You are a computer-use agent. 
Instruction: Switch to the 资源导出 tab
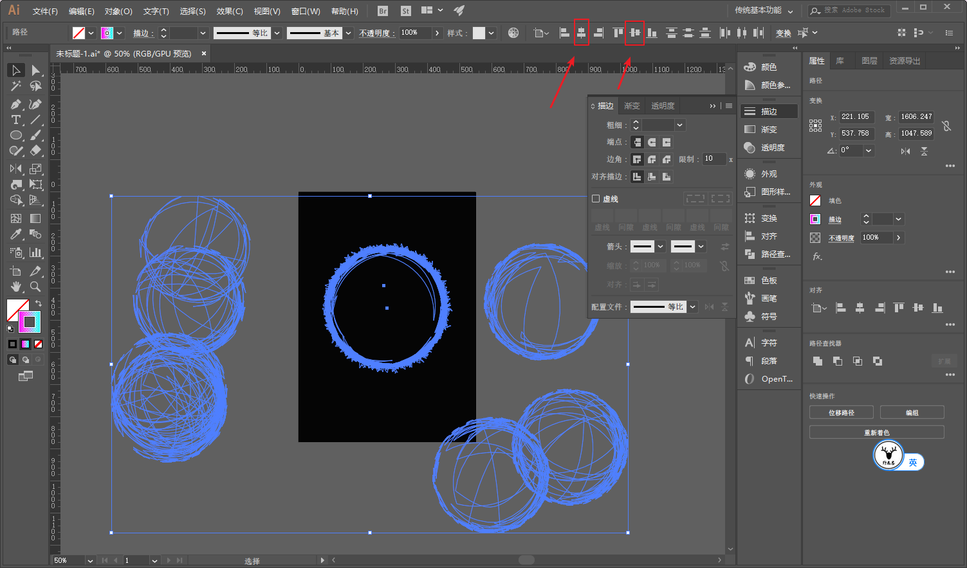pos(905,60)
